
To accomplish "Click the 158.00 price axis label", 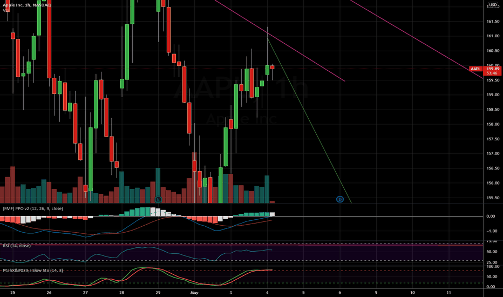I will 493,124.
